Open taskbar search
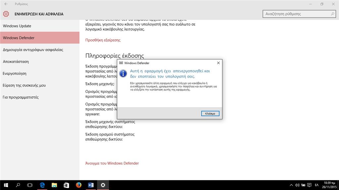This screenshot has height=190, width=339. [x=18, y=185]
